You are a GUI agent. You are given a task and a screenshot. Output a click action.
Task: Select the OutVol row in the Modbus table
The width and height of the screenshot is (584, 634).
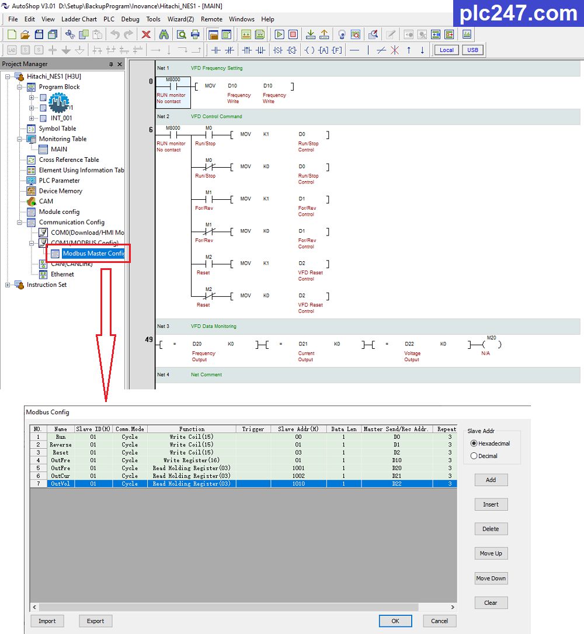click(60, 483)
